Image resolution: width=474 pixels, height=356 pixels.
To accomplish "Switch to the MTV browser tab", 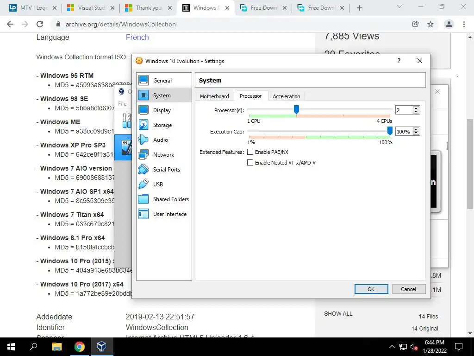I will tap(33, 8).
